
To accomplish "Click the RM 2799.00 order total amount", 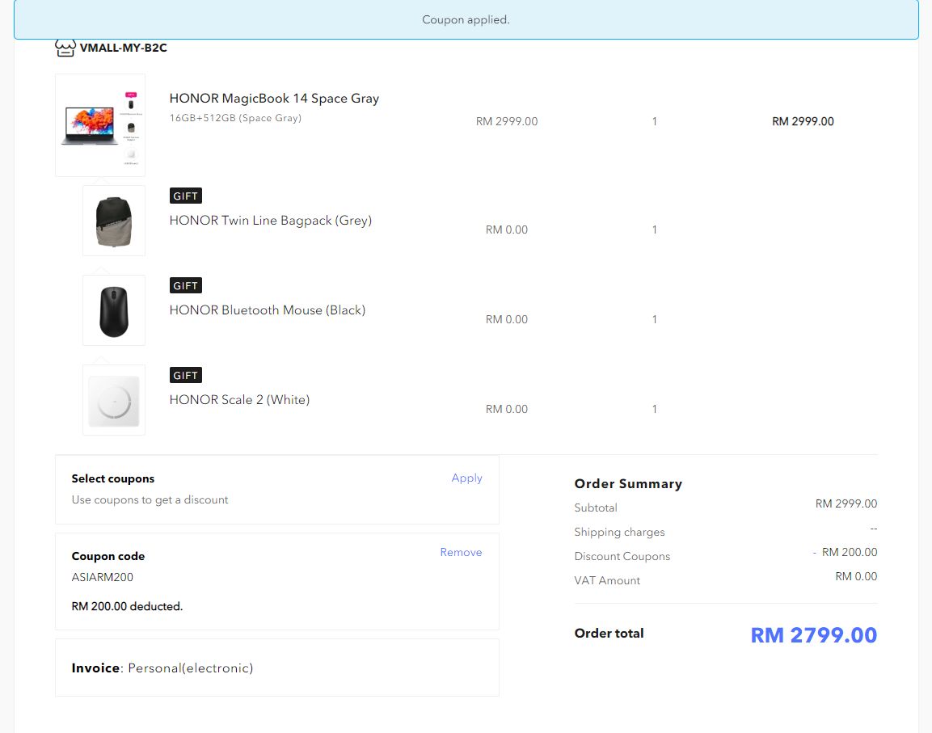I will click(813, 635).
